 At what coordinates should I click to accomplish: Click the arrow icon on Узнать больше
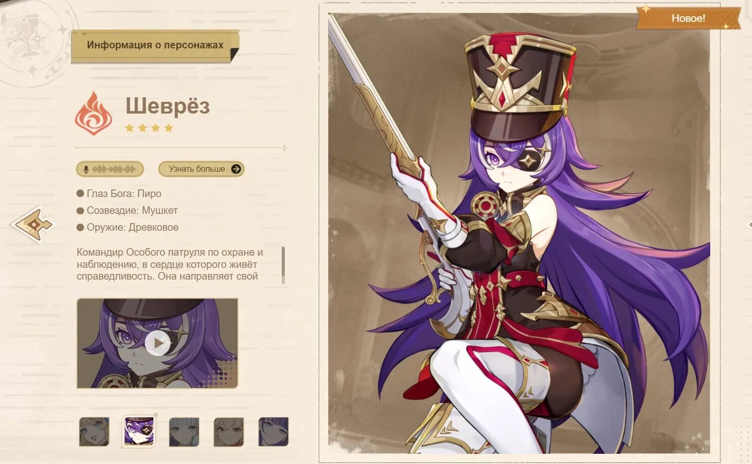[236, 169]
